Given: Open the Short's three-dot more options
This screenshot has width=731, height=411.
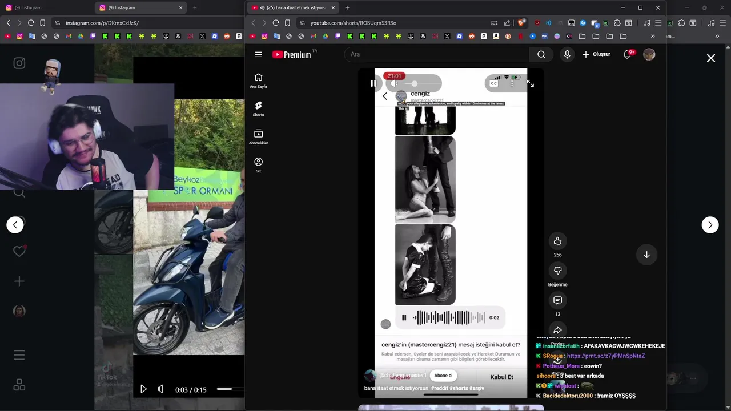Looking at the screenshot, I should [512, 83].
